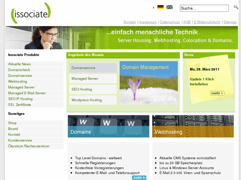The width and height of the screenshot is (241, 180).
Task: Click 'Linux & Windows-Server Accounts' item
Action: (x=187, y=168)
